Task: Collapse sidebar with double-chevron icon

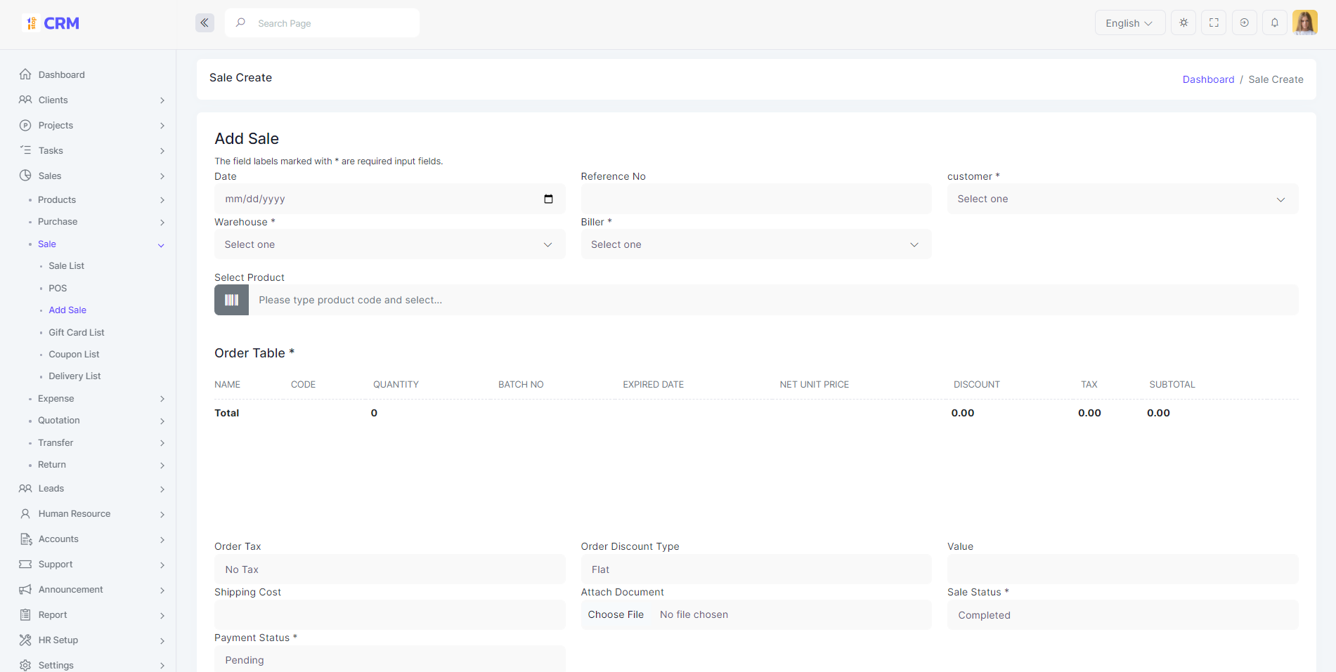Action: pyautogui.click(x=205, y=22)
